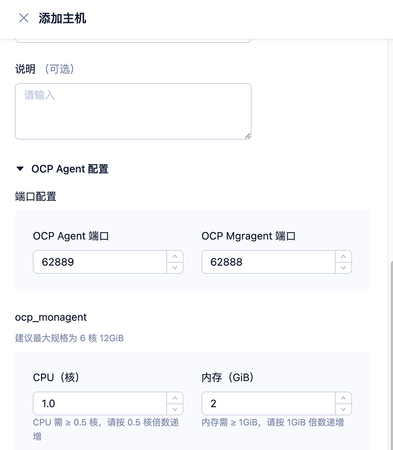Decrease OCP Agent 端口 value with down arrow
The image size is (393, 450).
(175, 267)
